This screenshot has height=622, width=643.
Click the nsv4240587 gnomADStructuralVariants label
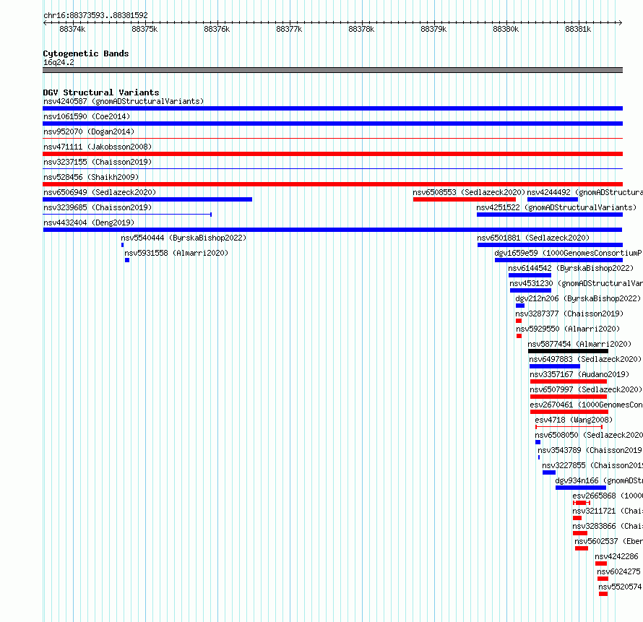point(124,101)
